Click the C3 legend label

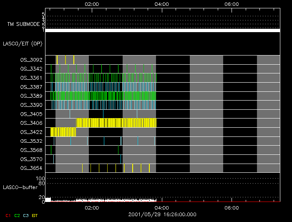[x=26, y=215]
